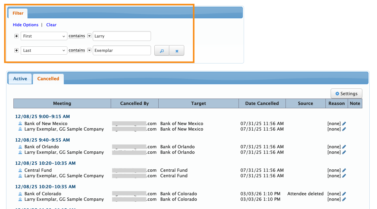Sort by the Meeting column header

click(62, 103)
